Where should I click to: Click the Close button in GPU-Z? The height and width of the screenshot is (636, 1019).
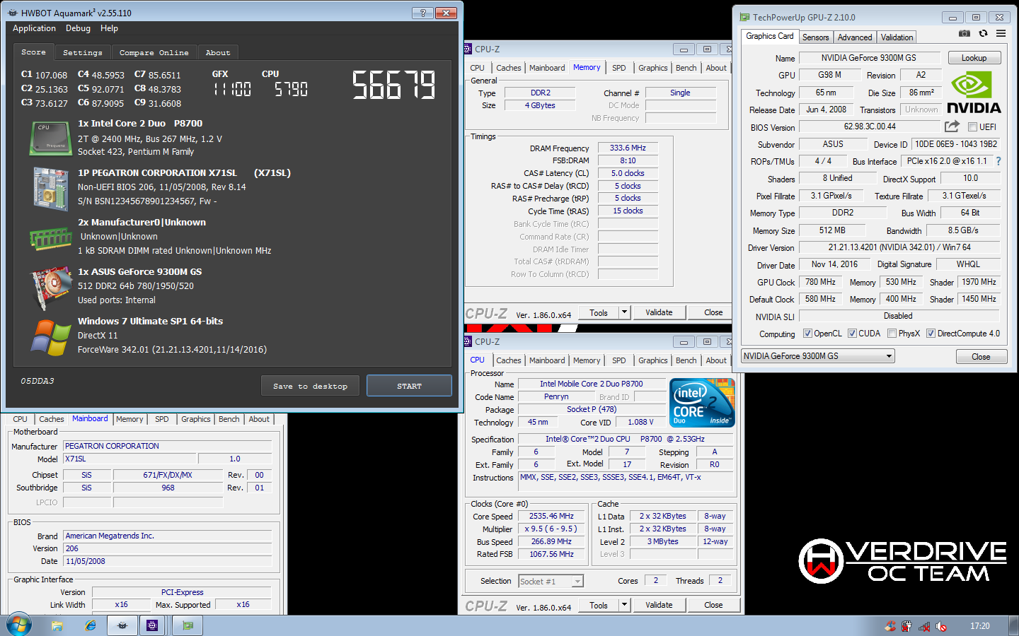coord(981,357)
